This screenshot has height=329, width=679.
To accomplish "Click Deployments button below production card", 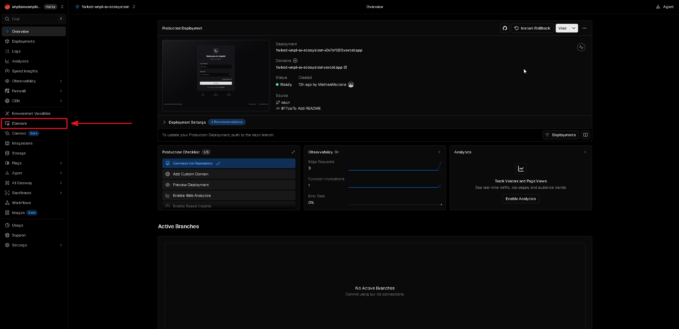I will (x=561, y=135).
